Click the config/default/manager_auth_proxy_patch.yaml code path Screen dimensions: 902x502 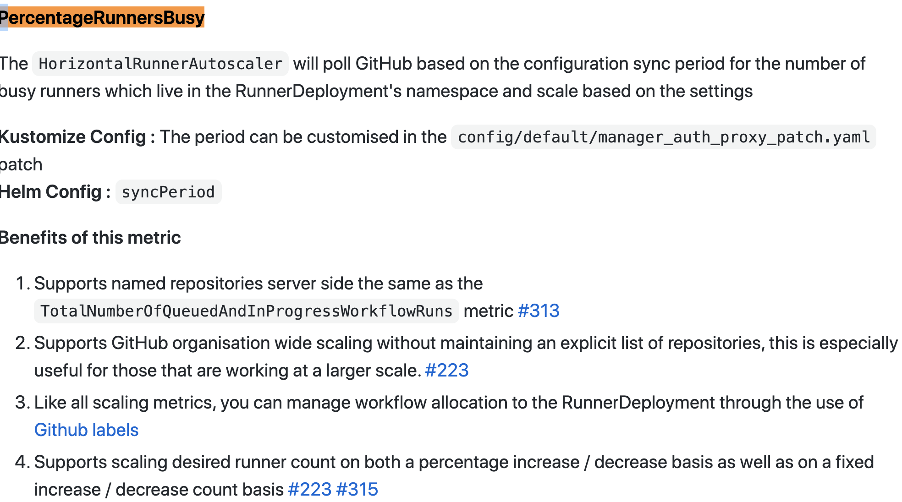(x=664, y=137)
